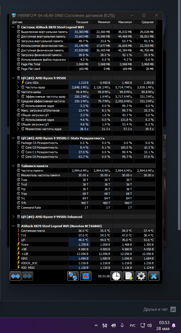This screenshot has height=333, width=181.
Task: Click the Минимум column header
Action: [x=101, y=22]
